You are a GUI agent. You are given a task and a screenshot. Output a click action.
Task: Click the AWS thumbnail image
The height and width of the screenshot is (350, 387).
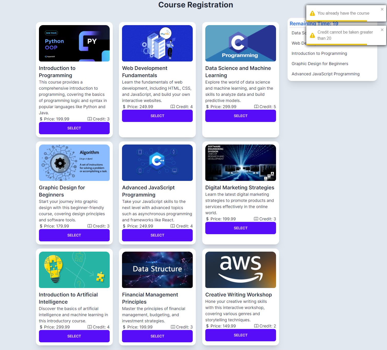240,270
